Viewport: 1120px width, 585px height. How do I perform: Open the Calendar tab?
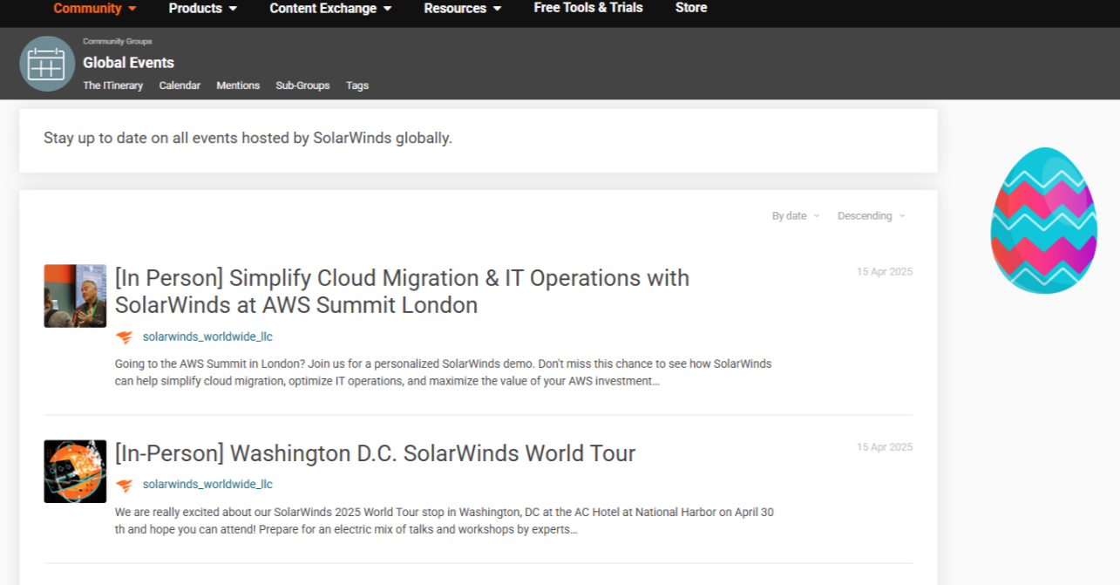pos(180,85)
